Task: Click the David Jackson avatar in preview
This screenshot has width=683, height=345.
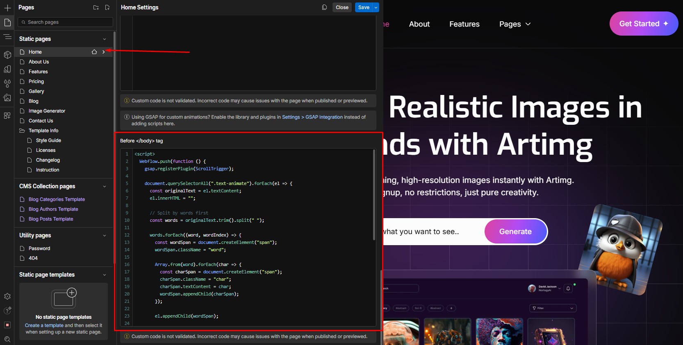Action: click(x=532, y=289)
